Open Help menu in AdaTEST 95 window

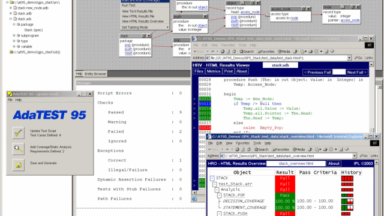(x=19, y=100)
